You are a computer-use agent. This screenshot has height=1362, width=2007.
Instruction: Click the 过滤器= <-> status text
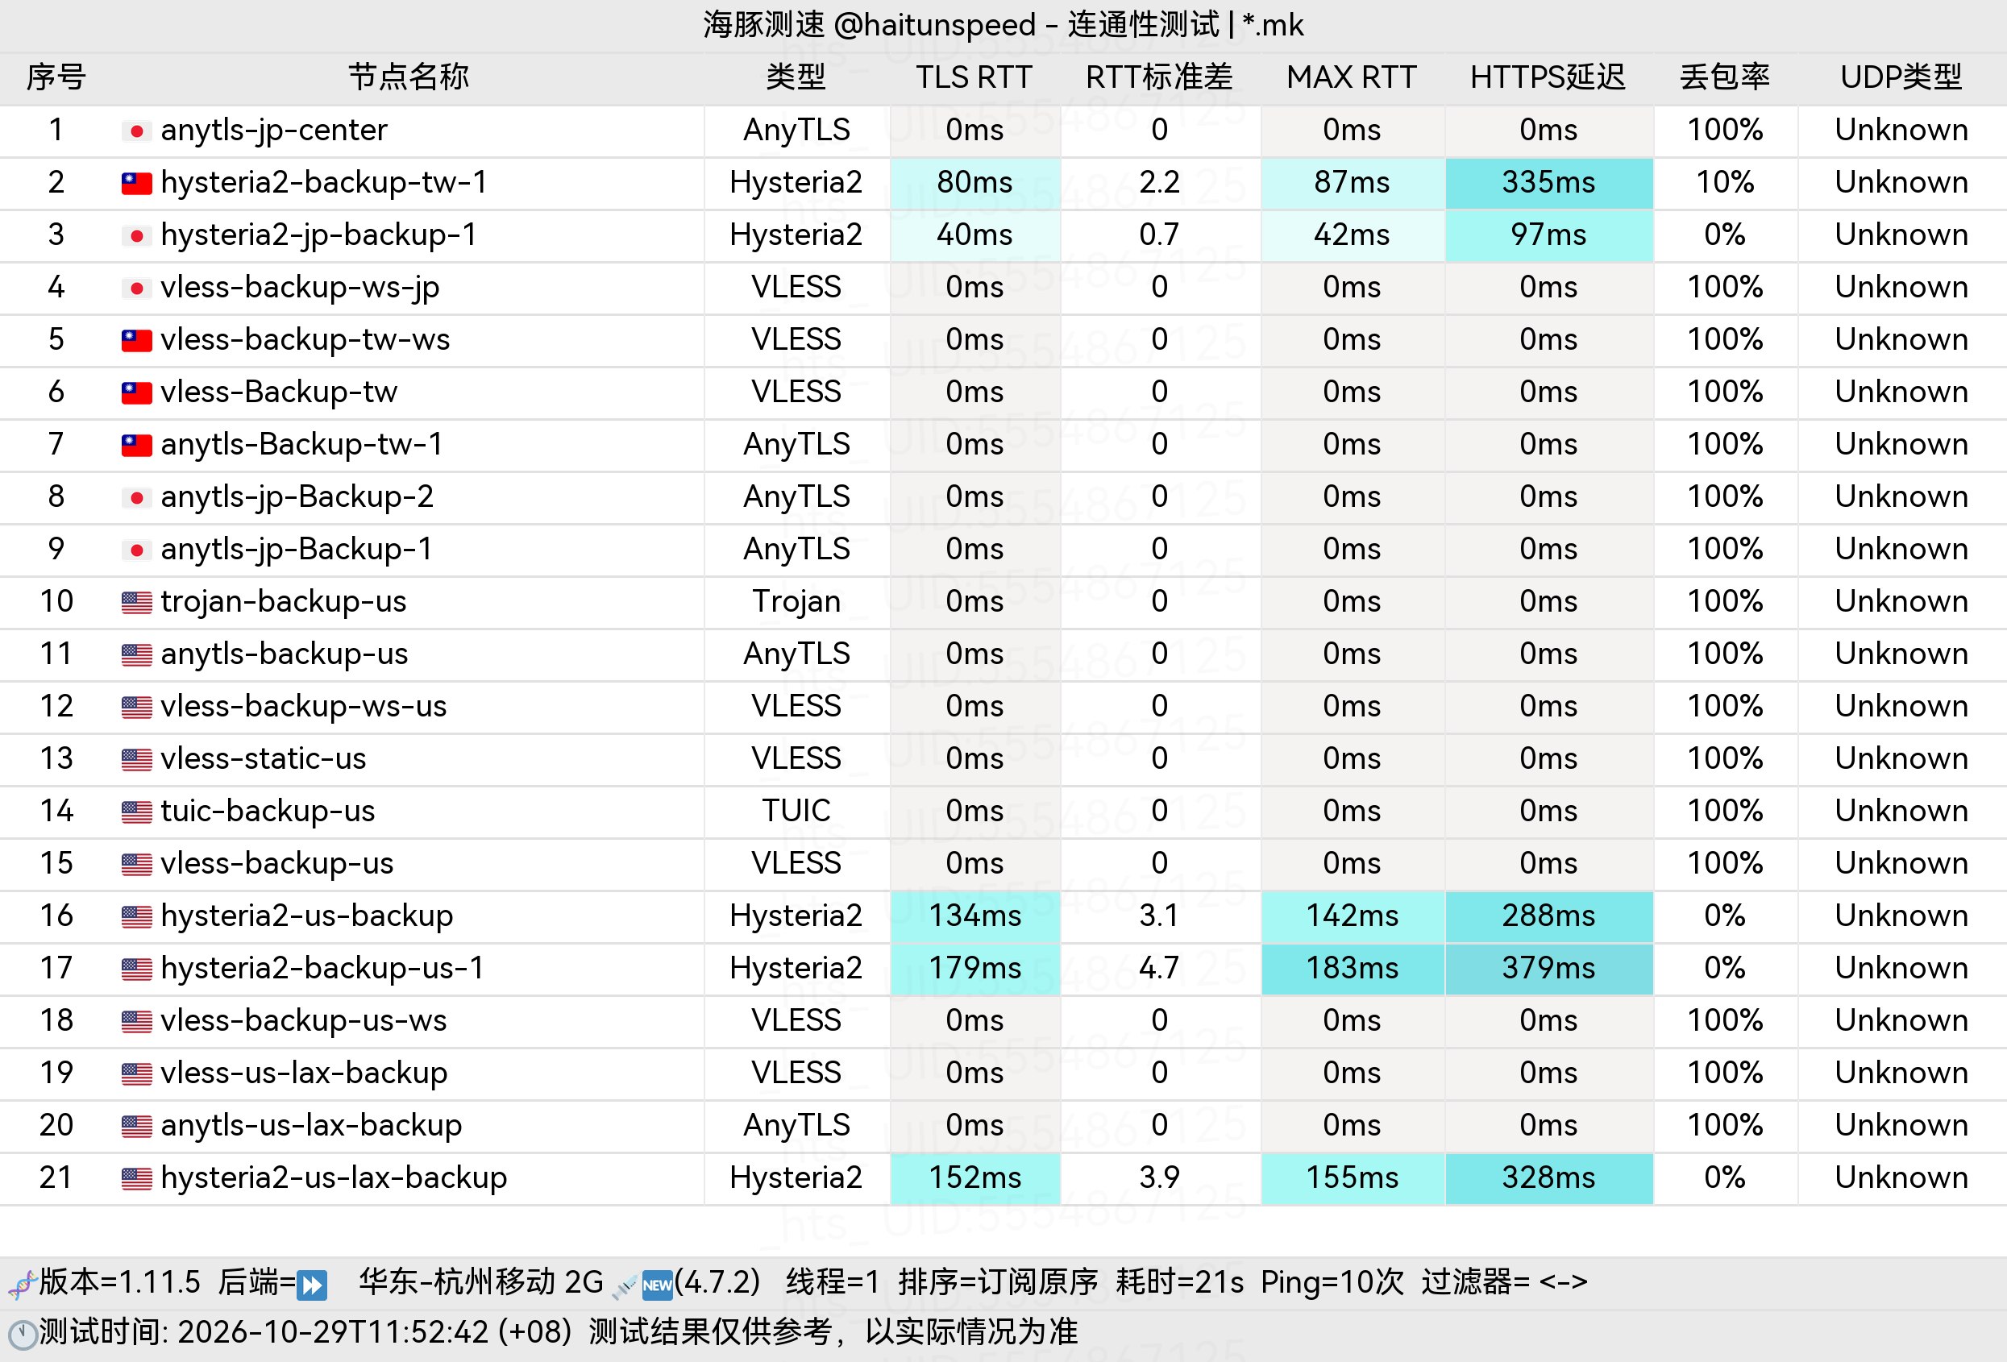1504,1282
